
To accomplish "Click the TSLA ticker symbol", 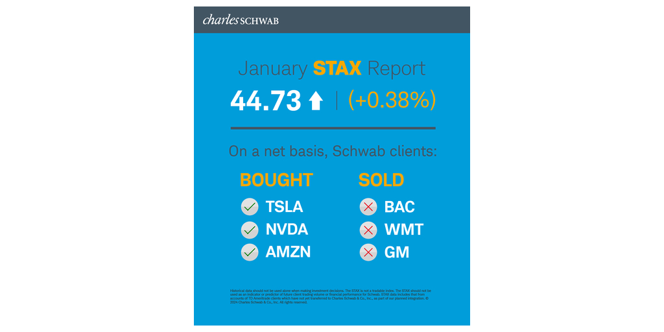I will pos(284,207).
